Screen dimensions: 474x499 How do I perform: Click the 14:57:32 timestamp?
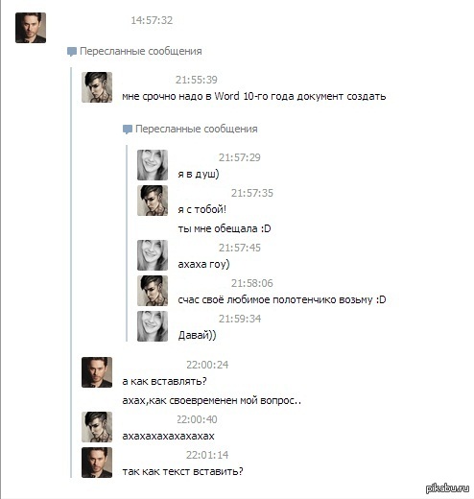click(152, 20)
